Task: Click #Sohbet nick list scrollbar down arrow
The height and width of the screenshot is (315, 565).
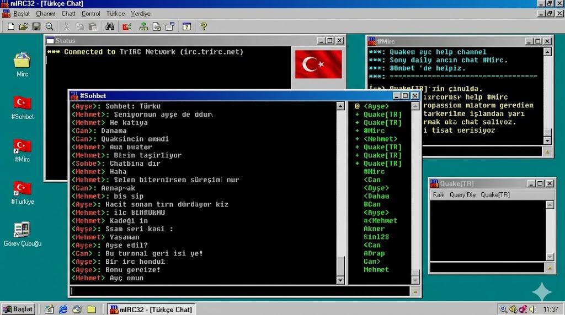Action: 415,280
